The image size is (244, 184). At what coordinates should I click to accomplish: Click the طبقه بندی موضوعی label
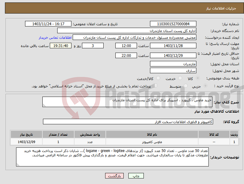point(223,78)
